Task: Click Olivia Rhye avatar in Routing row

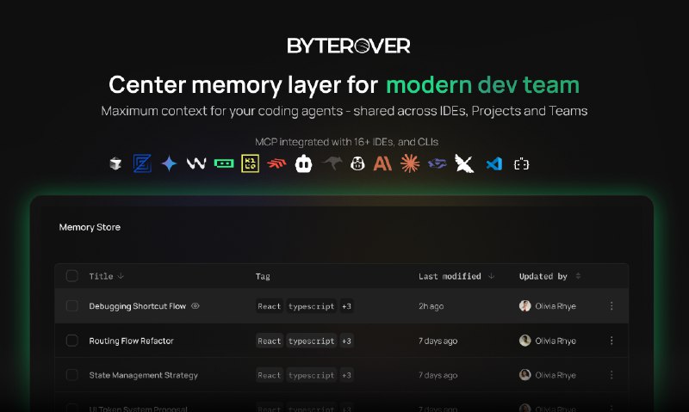Action: [x=525, y=341]
